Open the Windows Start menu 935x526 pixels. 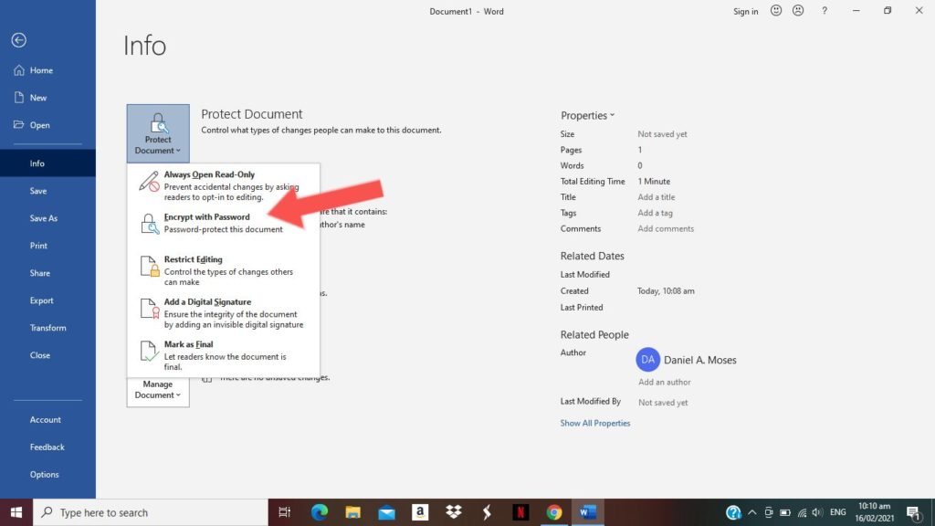coord(16,512)
